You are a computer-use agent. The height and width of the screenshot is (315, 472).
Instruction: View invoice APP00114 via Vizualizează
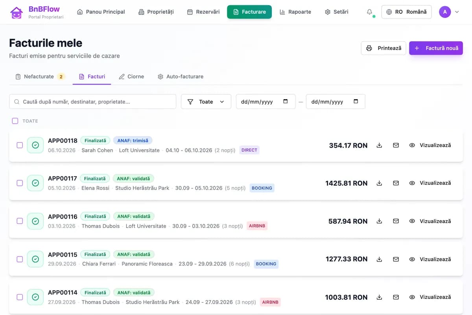coord(430,297)
